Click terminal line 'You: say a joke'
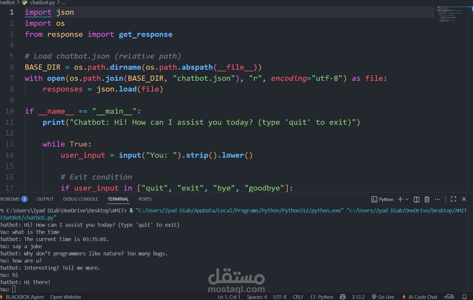The image size is (473, 300). pyautogui.click(x=21, y=247)
